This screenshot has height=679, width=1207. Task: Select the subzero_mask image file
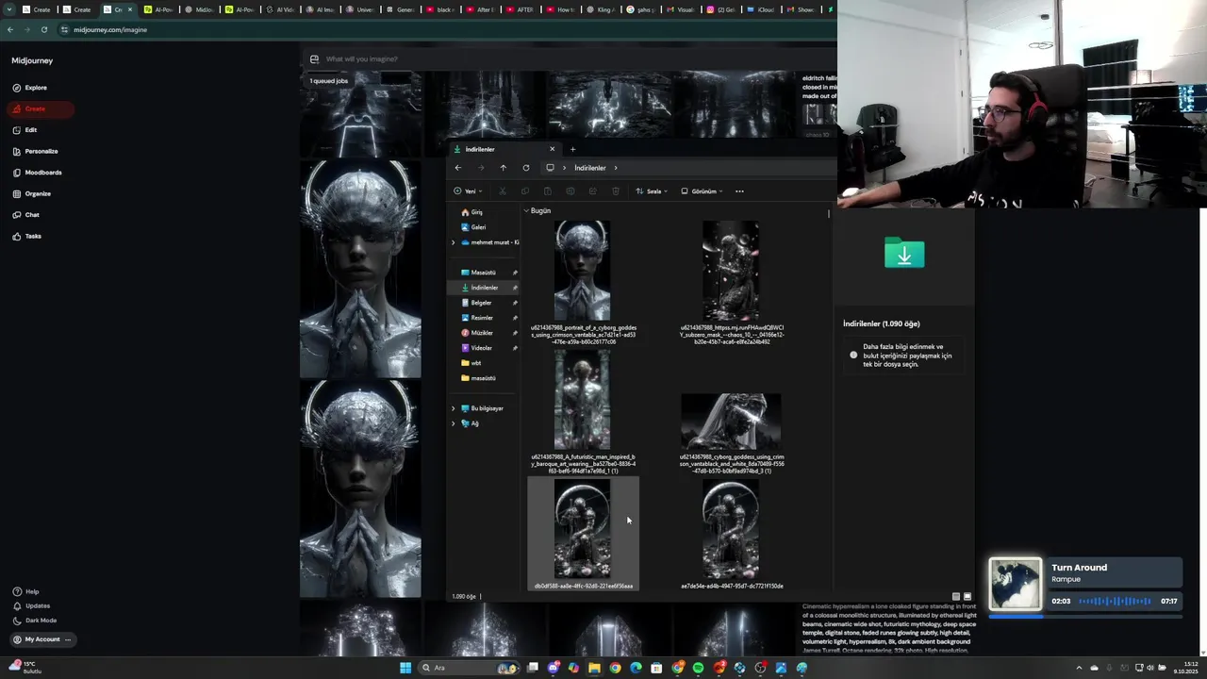(732, 282)
